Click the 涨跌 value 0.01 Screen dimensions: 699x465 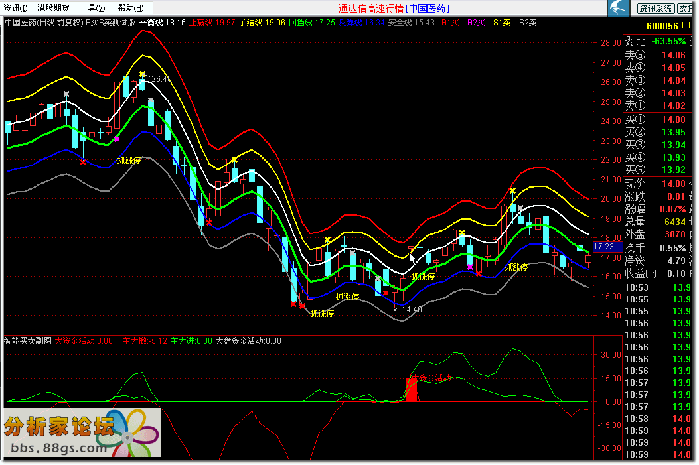(676, 196)
